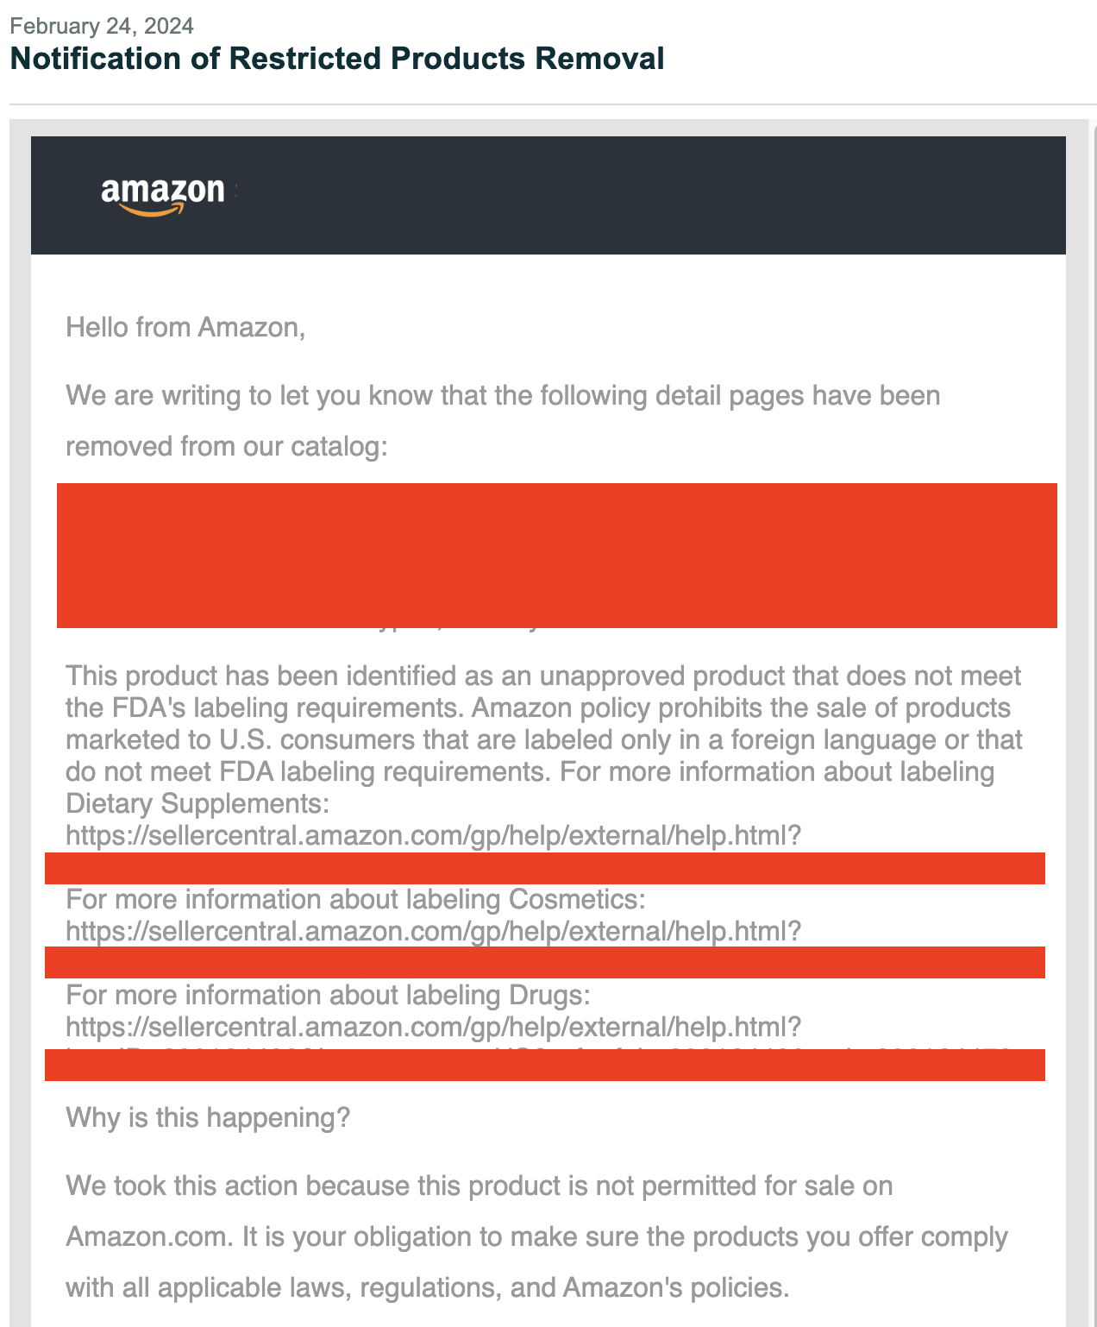Click the We took this action paragraph
Viewport: 1097px width, 1327px height.
(x=536, y=1236)
